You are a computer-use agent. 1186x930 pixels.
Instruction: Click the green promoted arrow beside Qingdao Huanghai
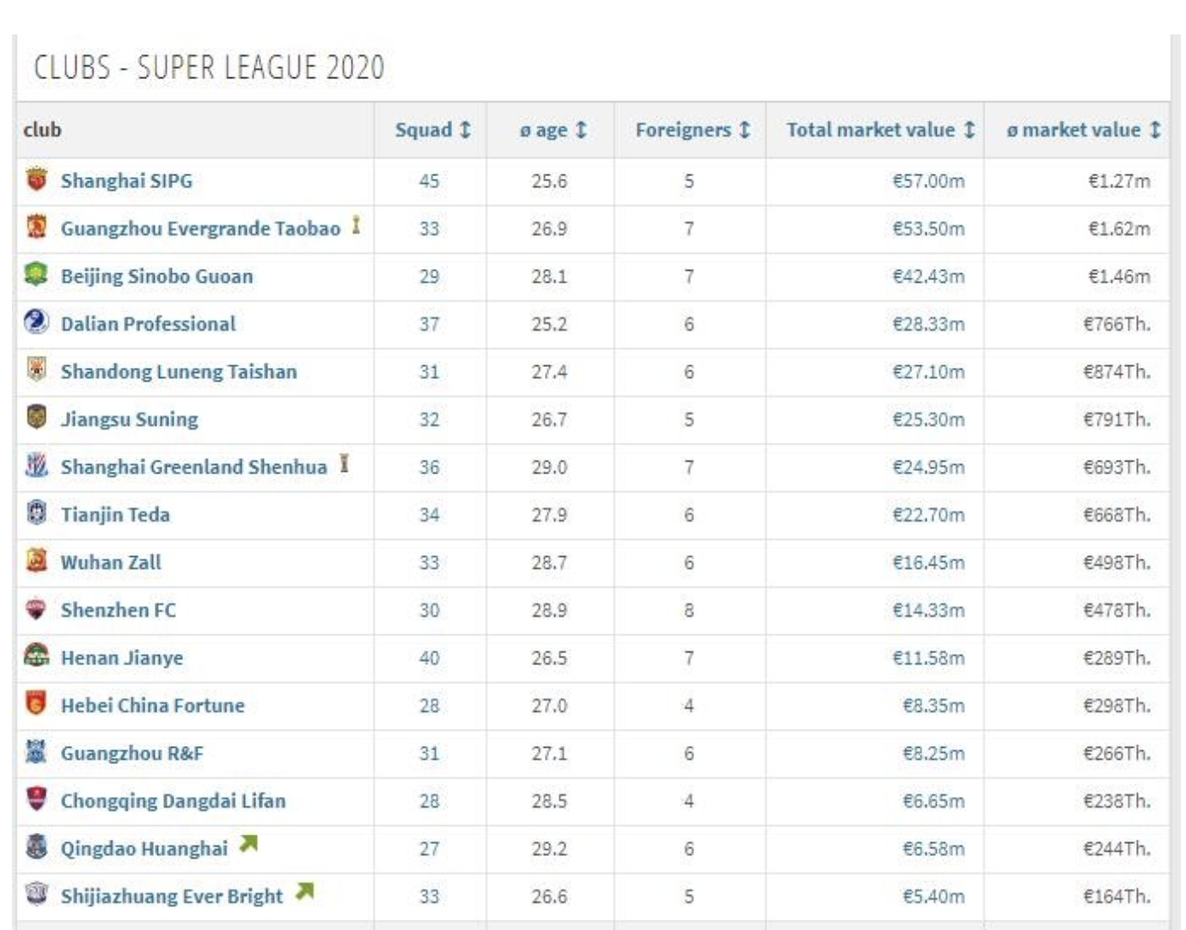tap(248, 844)
